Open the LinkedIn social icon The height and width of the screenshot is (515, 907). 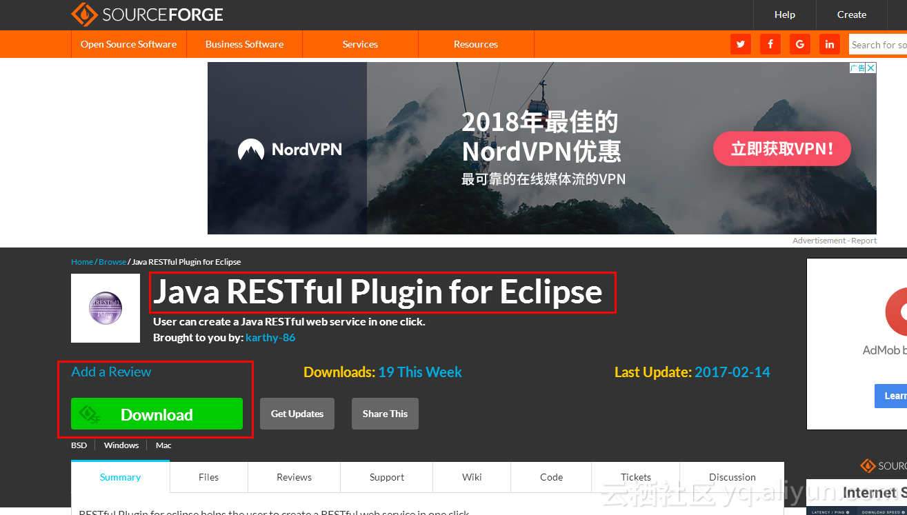pos(830,44)
